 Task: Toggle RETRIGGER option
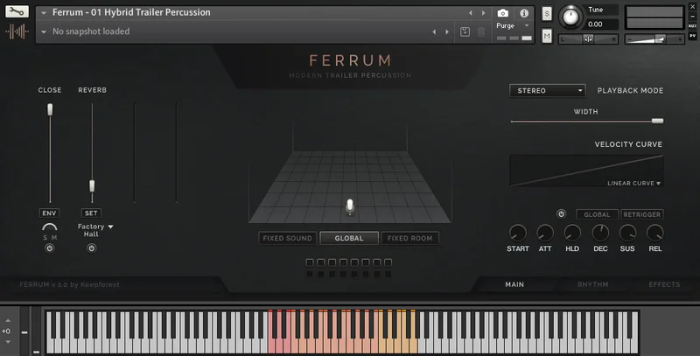(x=642, y=214)
